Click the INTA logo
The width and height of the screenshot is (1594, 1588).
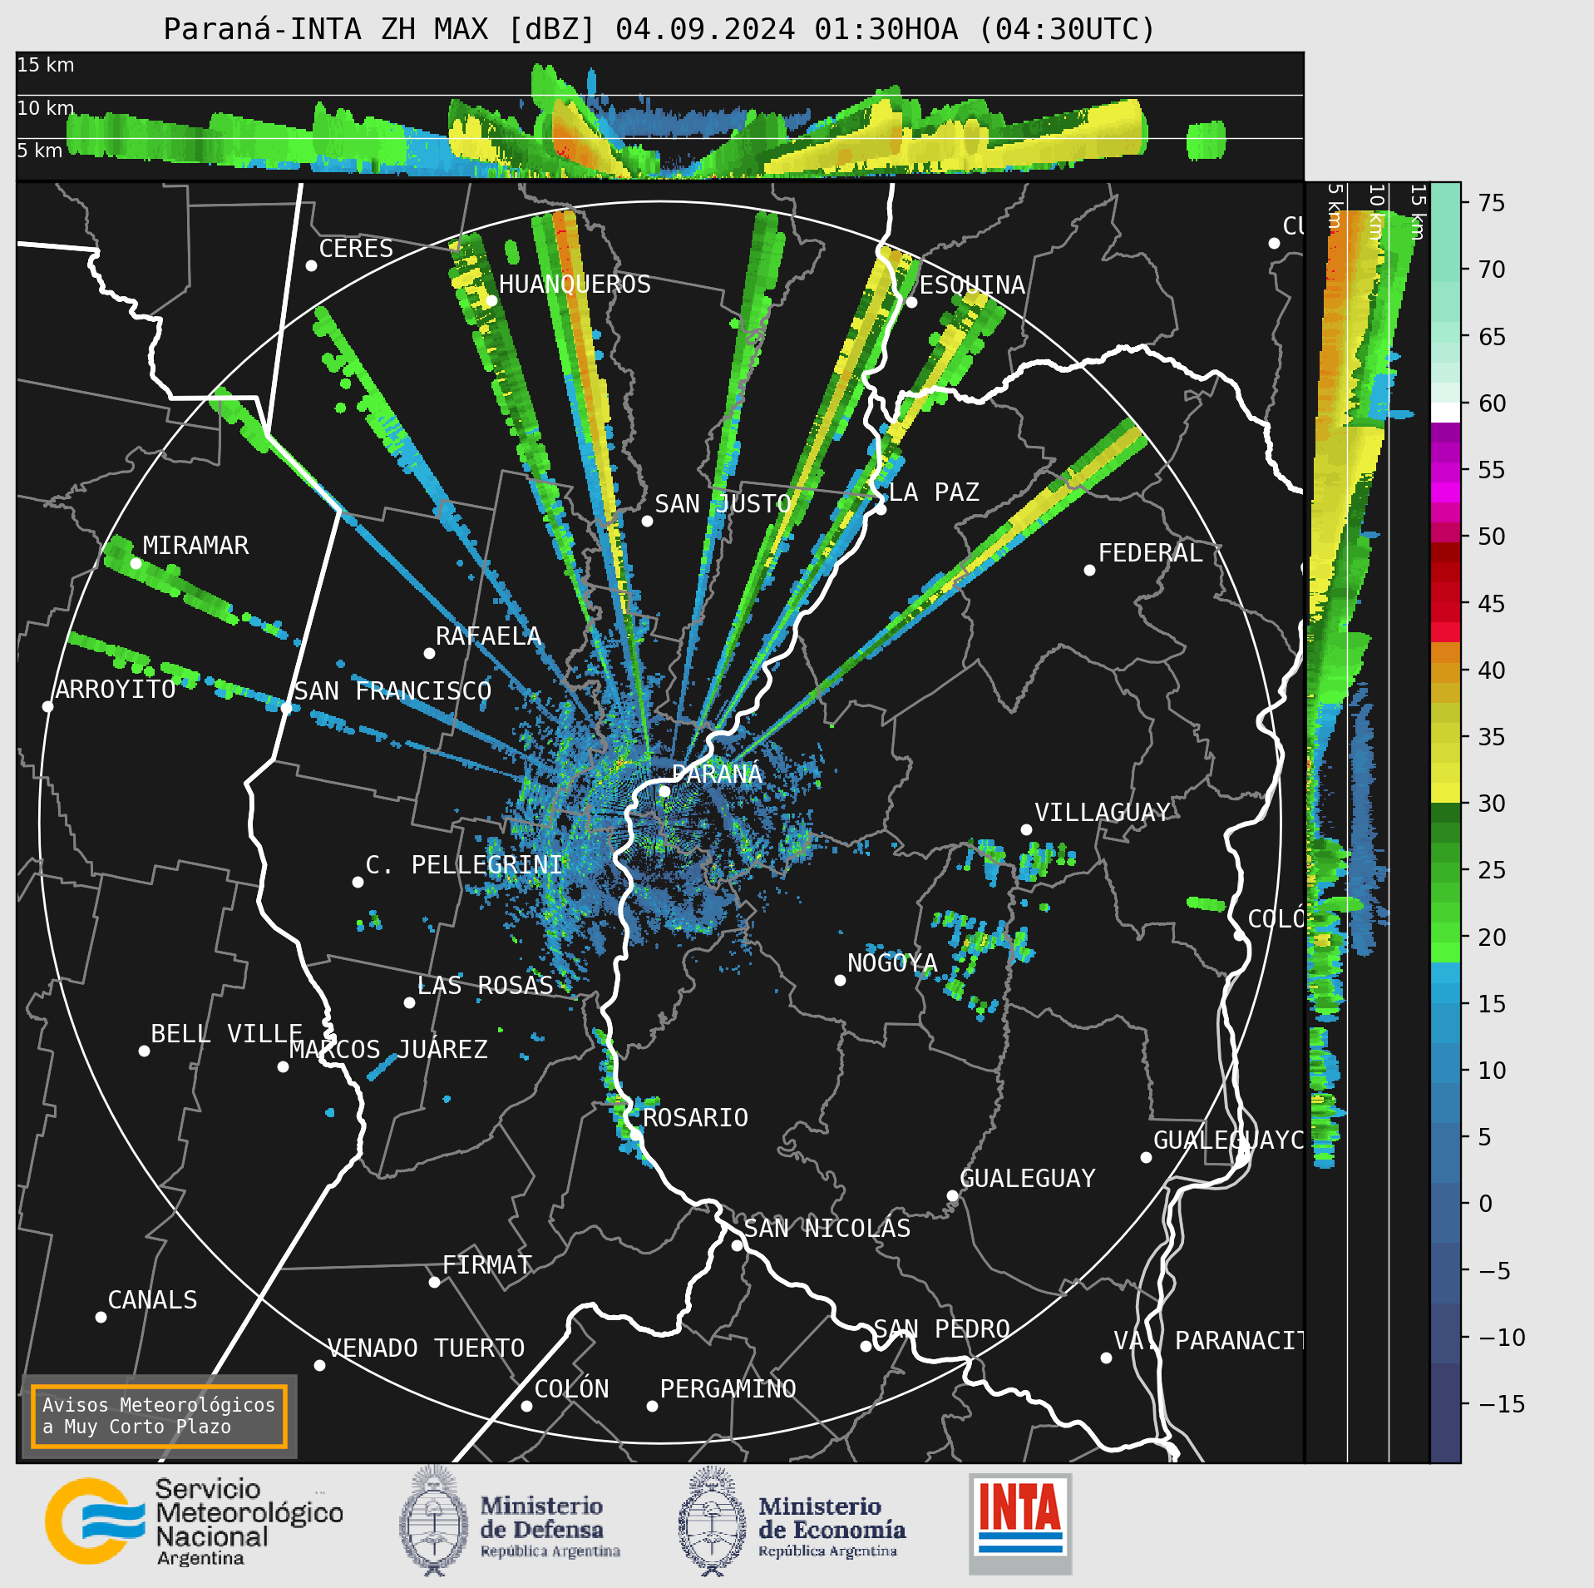(1020, 1523)
